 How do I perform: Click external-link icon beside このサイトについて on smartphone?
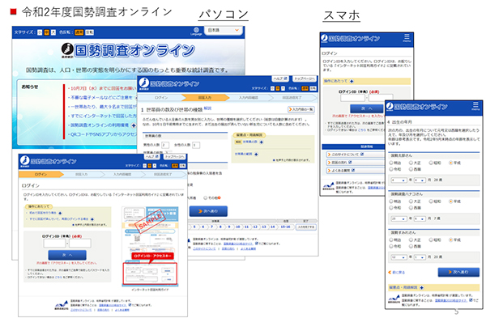(362, 155)
